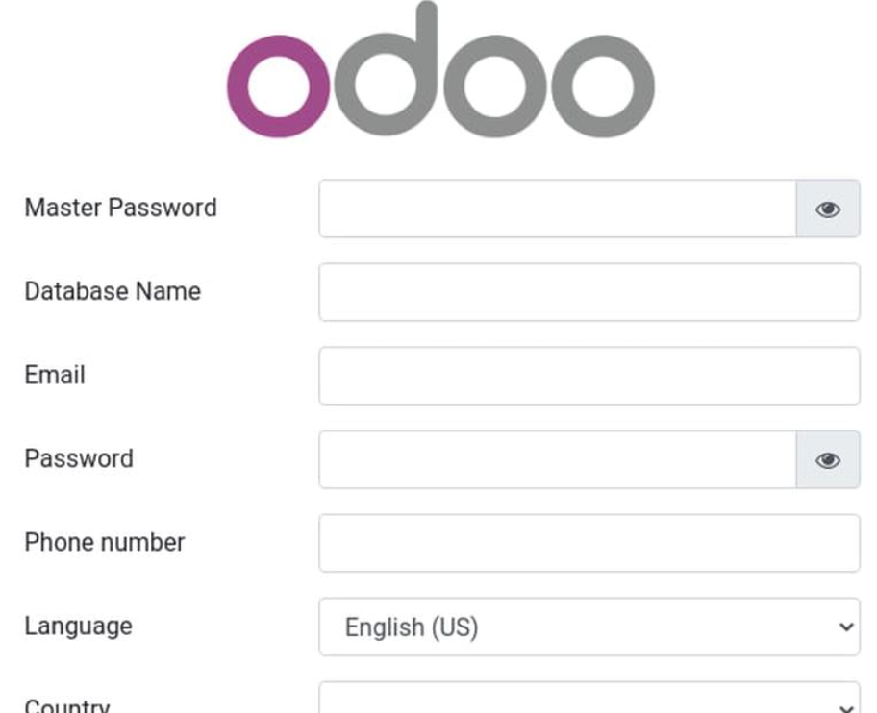This screenshot has height=713, width=877.
Task: Show the Password field text with the eye icon
Action: pyautogui.click(x=828, y=460)
